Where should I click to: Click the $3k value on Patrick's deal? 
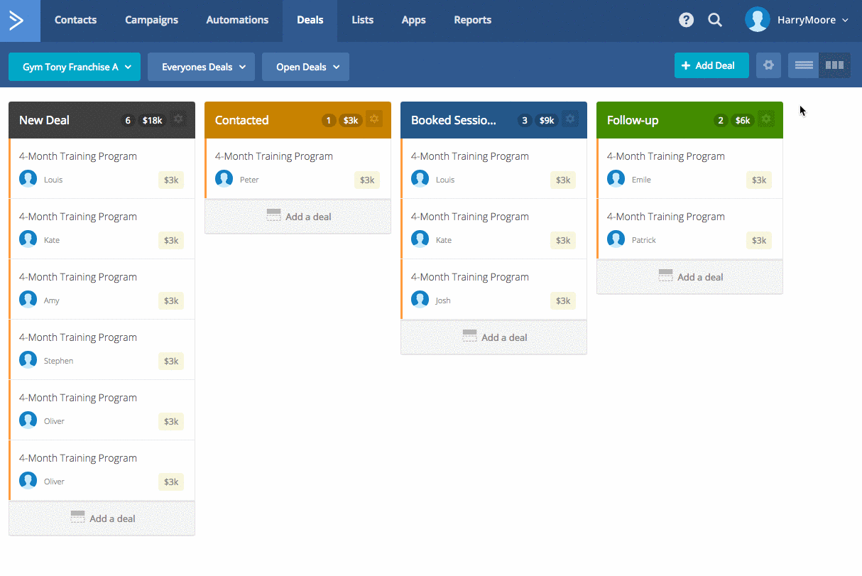(759, 240)
